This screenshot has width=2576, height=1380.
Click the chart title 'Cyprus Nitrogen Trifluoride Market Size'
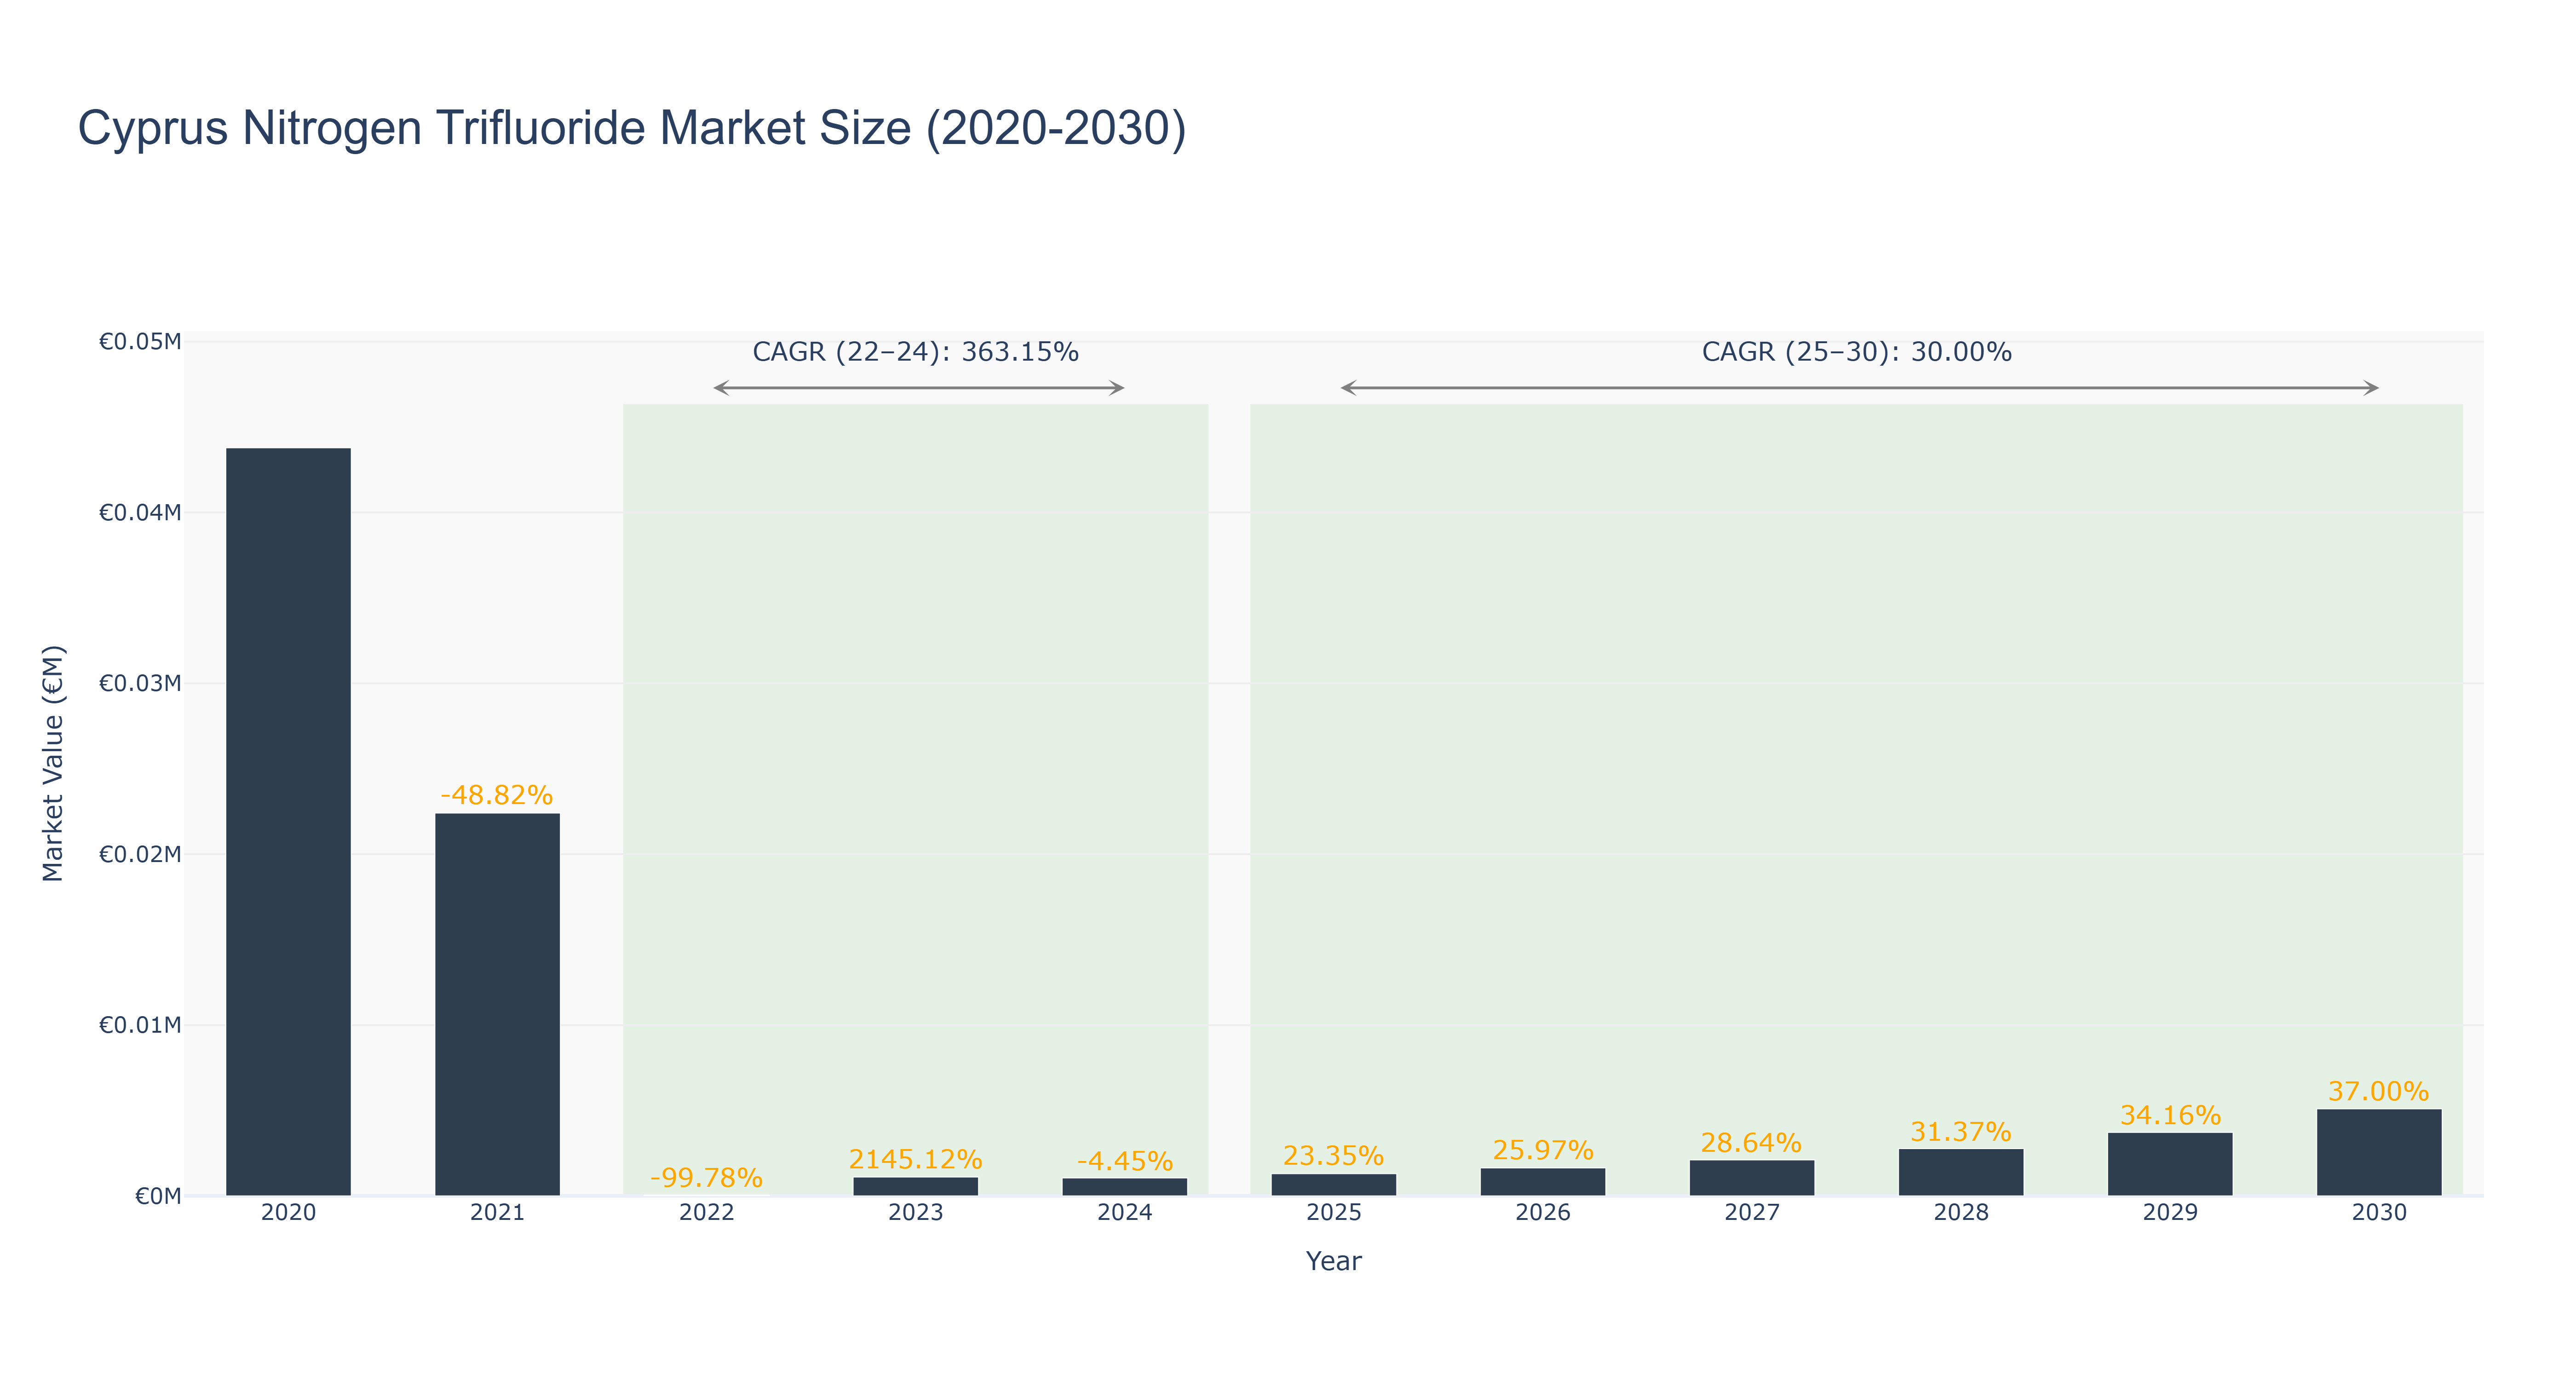pos(632,129)
